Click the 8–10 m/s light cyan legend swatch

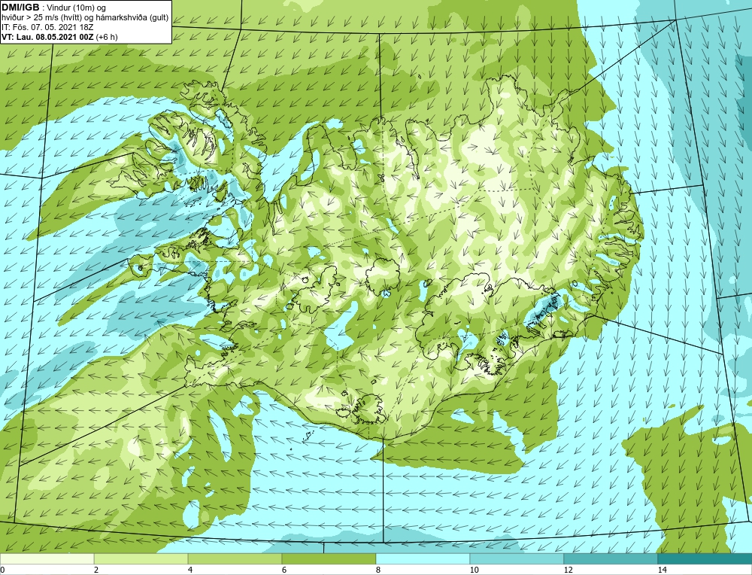click(x=423, y=558)
